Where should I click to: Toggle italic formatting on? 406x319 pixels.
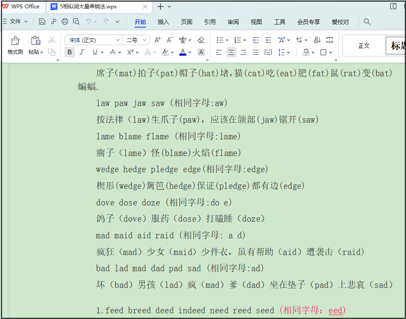click(82, 52)
